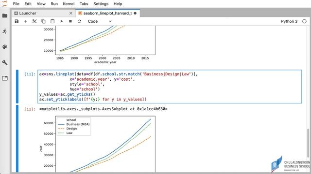Save the notebook with the disk icon

(17, 21)
